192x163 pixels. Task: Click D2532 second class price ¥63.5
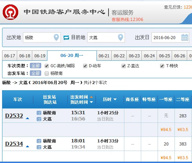pos(183,130)
